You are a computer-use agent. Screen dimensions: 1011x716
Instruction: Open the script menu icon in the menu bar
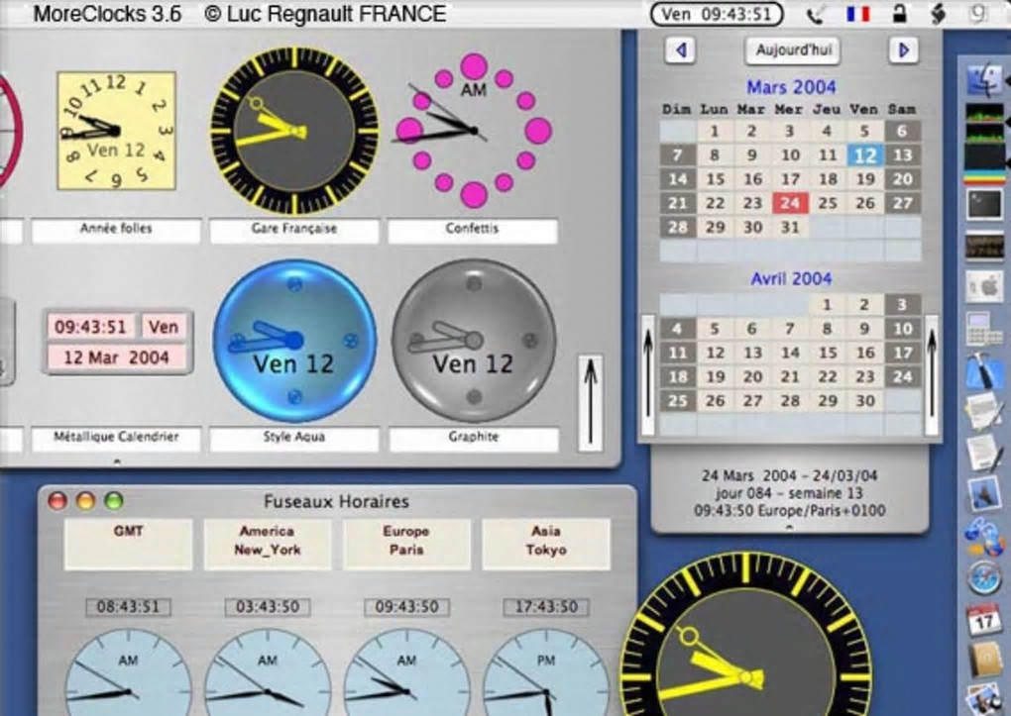click(x=939, y=14)
